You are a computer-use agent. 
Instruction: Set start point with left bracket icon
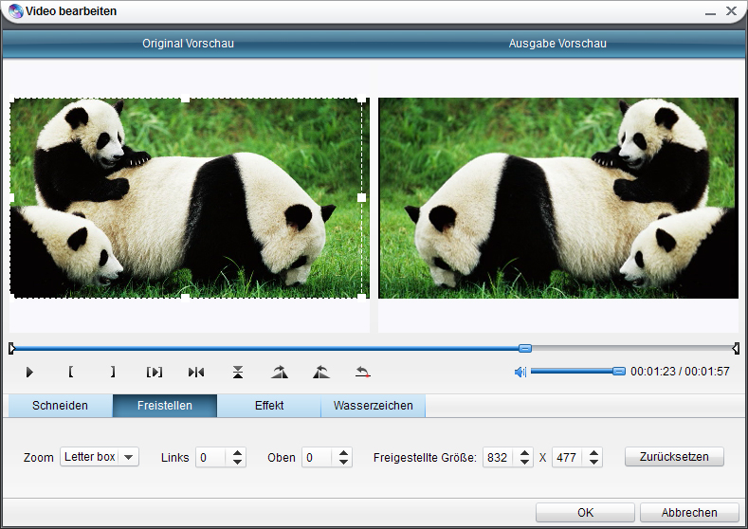click(x=71, y=372)
